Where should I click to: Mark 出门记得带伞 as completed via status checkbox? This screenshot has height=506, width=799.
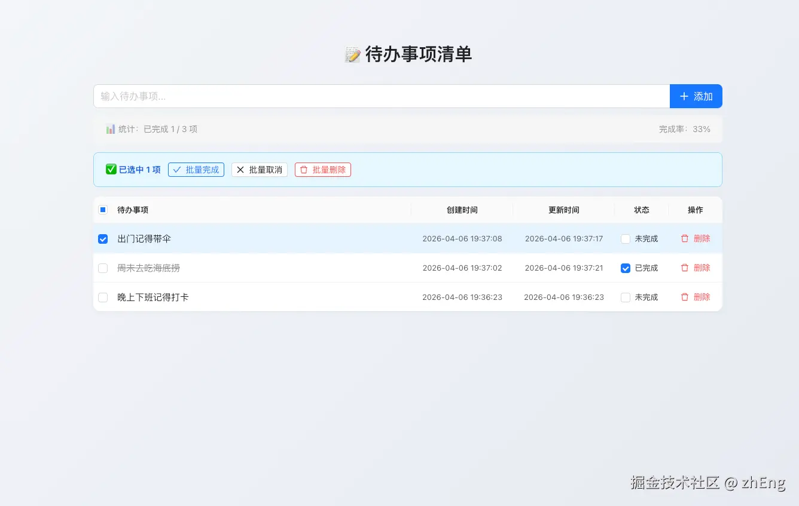(x=626, y=239)
